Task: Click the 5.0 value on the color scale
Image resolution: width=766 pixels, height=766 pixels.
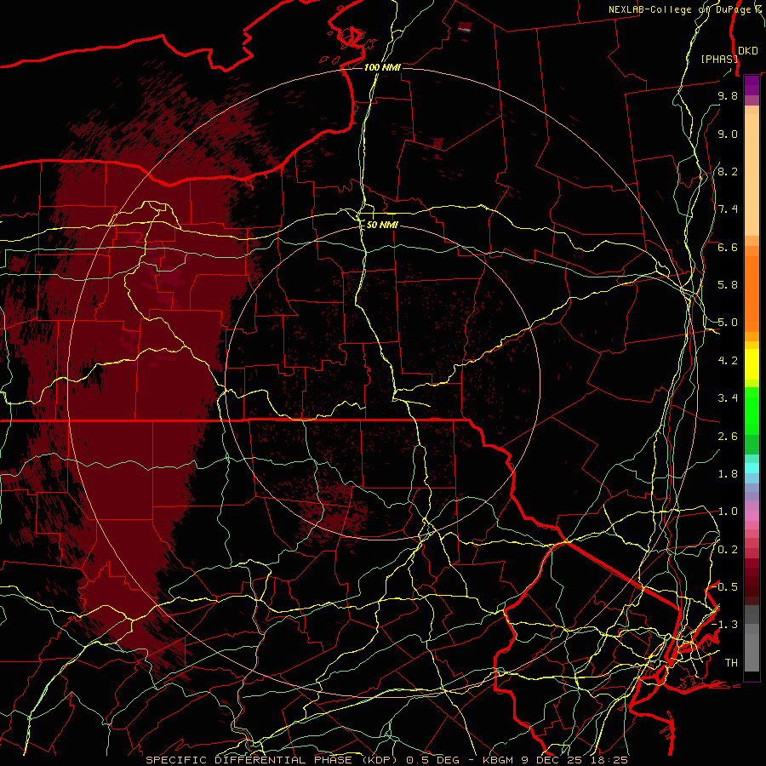Action: click(728, 323)
